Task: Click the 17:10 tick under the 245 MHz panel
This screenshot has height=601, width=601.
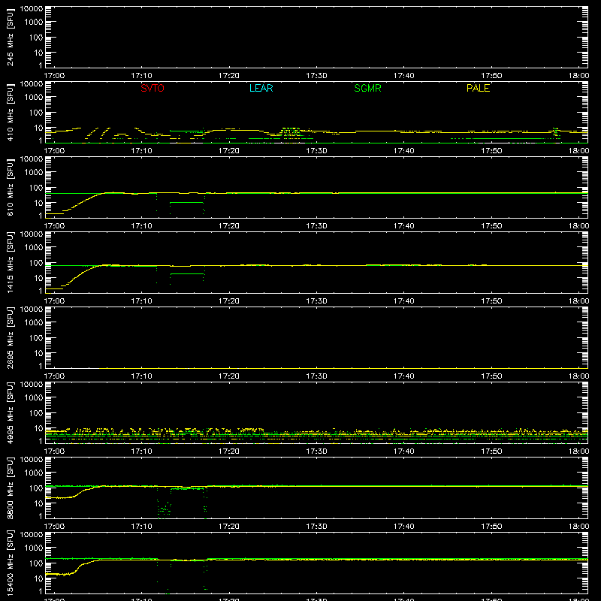Action: [141, 76]
